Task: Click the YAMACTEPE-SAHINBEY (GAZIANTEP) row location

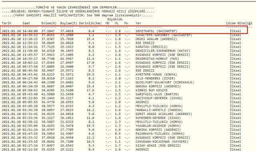Action: pyautogui.click(x=164, y=35)
